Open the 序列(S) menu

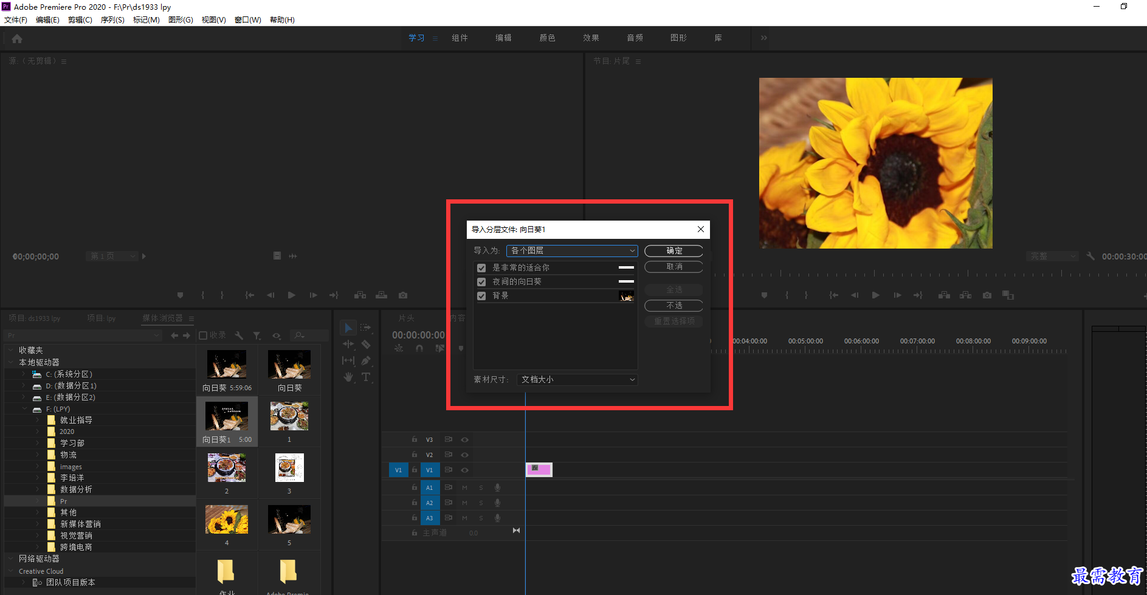click(x=112, y=20)
